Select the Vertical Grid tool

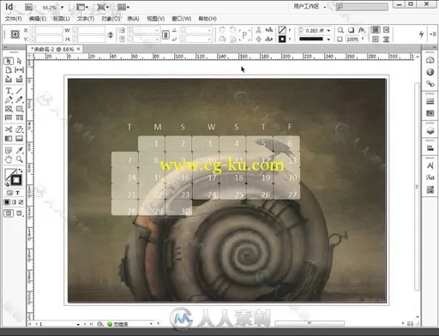coord(19,117)
